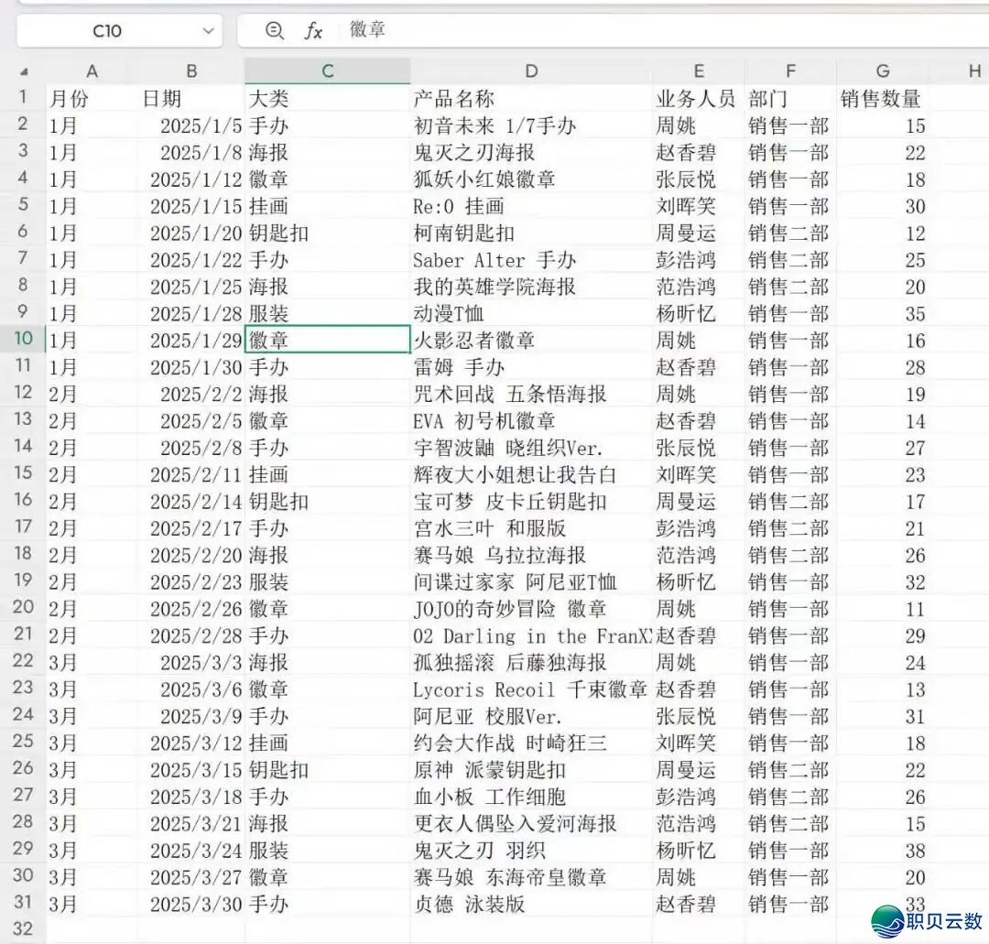Click header cell 部门
989x944 pixels.
point(790,98)
